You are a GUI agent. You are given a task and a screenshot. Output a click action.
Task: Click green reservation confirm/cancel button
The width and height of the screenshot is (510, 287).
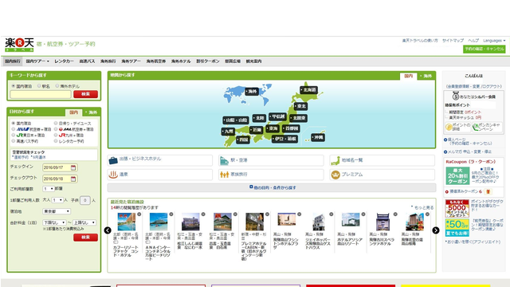pos(484,49)
